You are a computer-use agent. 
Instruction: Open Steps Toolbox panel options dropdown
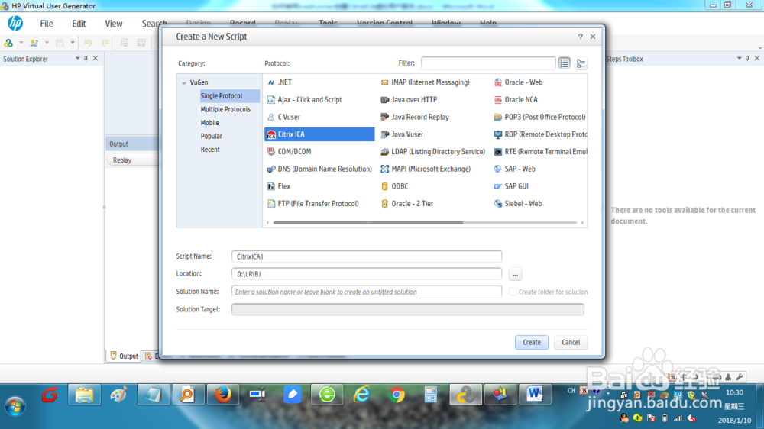(x=739, y=59)
